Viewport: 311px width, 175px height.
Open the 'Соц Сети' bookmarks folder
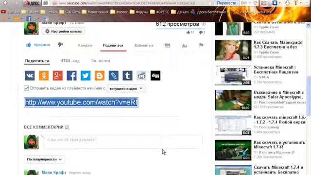point(69,12)
